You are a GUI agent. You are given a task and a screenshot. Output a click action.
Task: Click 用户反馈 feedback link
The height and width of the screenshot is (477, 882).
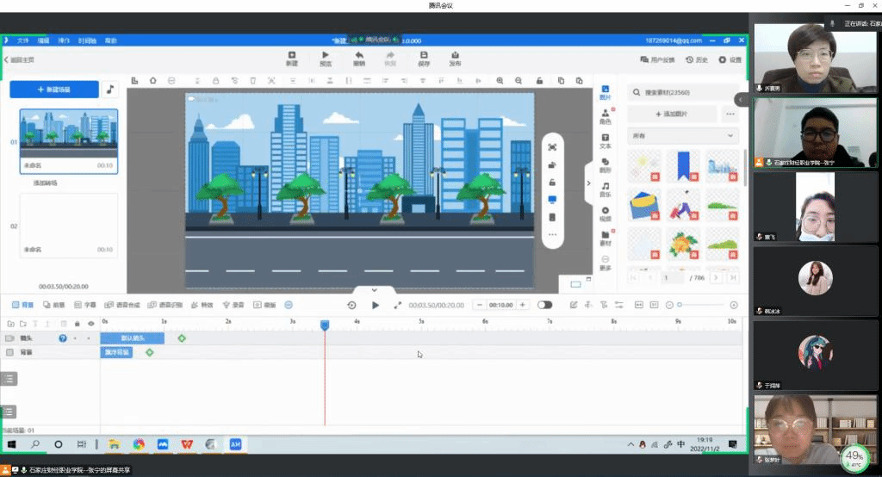(x=657, y=59)
